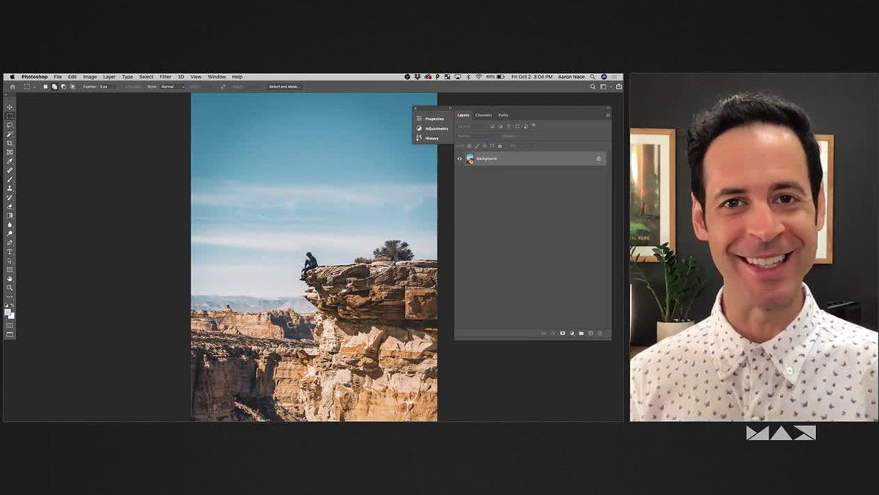Switch to the Paths tab
Viewport: 879px width, 495px height.
pyautogui.click(x=503, y=115)
